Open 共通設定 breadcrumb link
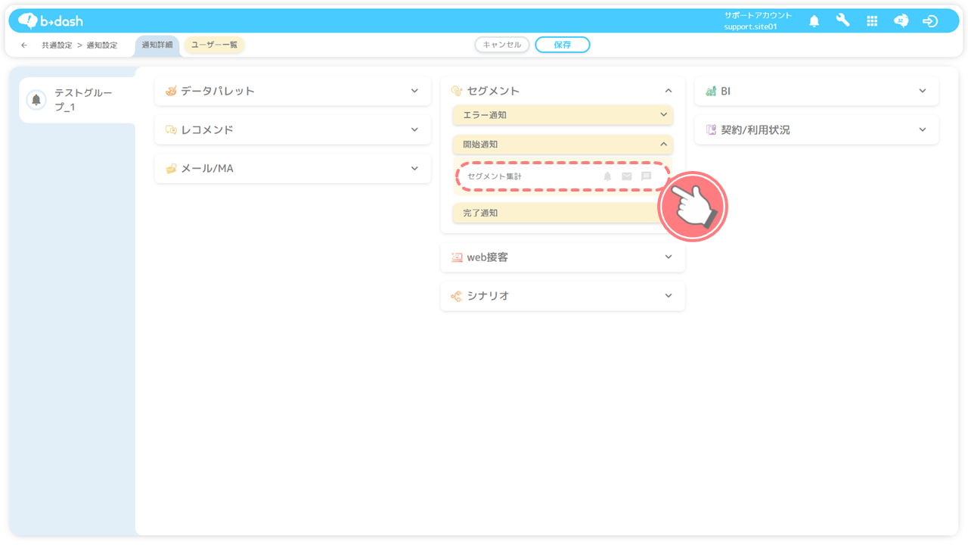Image resolution: width=968 pixels, height=545 pixels. pos(57,45)
